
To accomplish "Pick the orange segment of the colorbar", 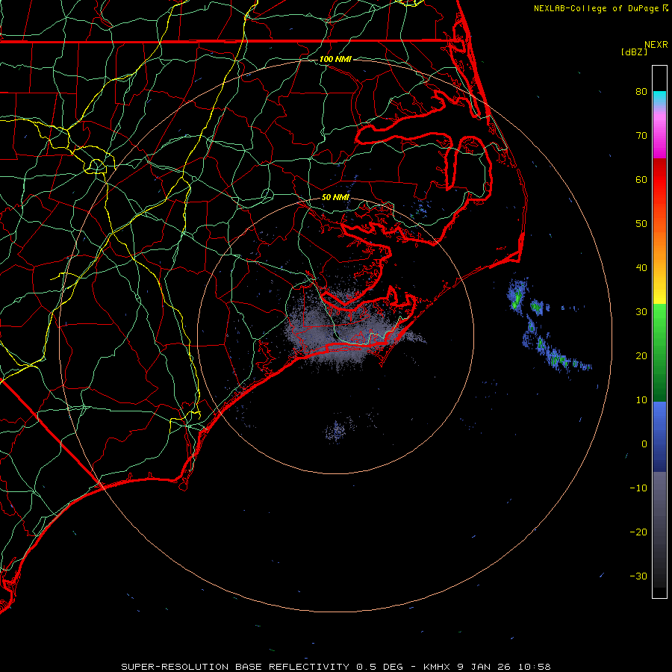I will 659,240.
